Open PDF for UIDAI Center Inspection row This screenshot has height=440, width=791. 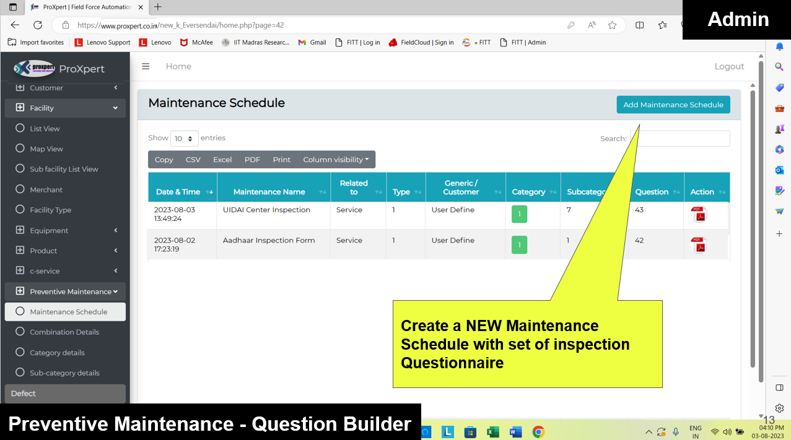coord(699,215)
